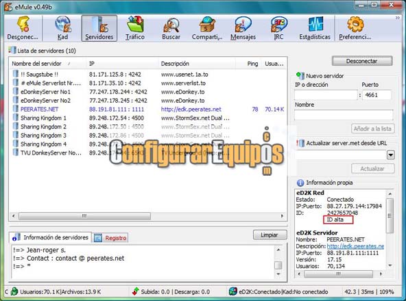Click IP cell 81.171.125.8 : 4242
This screenshot has width=406, height=301.
click(x=115, y=75)
